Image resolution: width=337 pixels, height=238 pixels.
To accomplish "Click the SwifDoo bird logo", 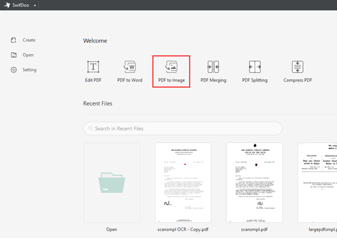I will 7,5.
